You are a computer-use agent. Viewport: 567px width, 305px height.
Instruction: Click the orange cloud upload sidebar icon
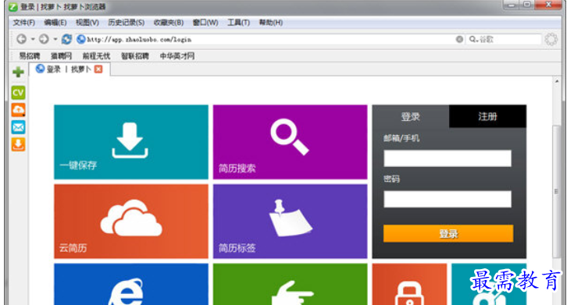[x=18, y=110]
